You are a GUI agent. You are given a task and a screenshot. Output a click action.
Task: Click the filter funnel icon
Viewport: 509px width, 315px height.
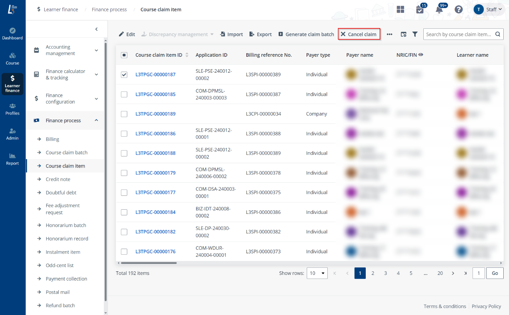coord(415,34)
